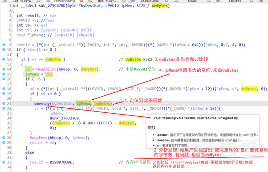Click lpMema assignment on line 15
The width and height of the screenshot is (268, 172).
click(32, 74)
